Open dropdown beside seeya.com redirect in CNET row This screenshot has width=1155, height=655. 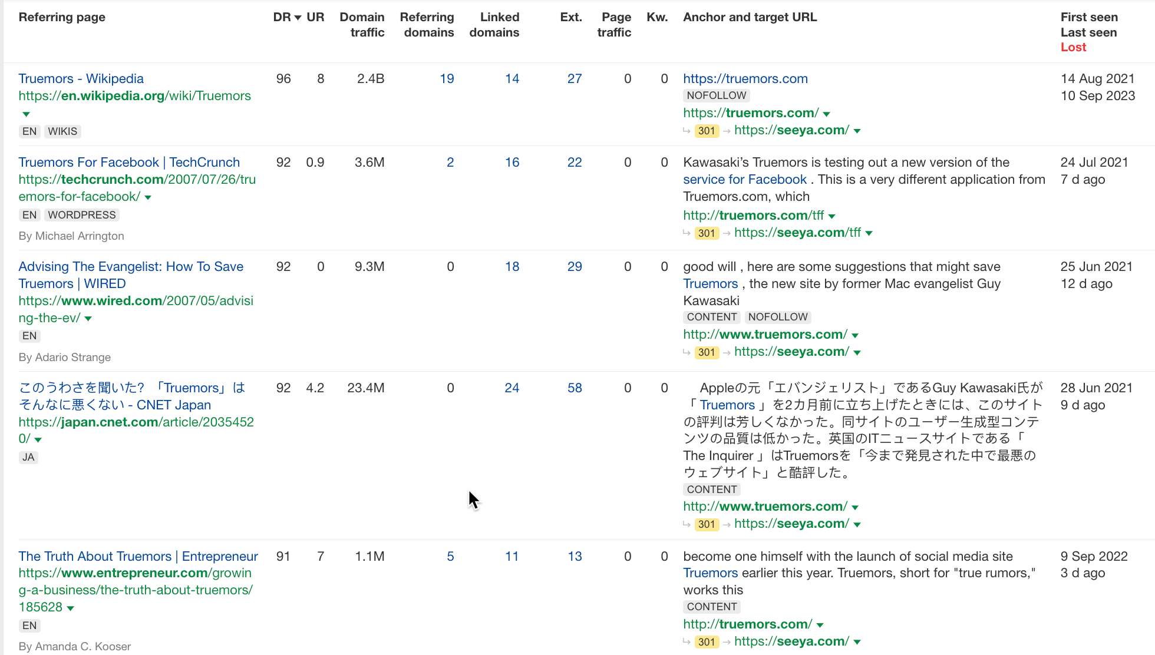tap(857, 524)
